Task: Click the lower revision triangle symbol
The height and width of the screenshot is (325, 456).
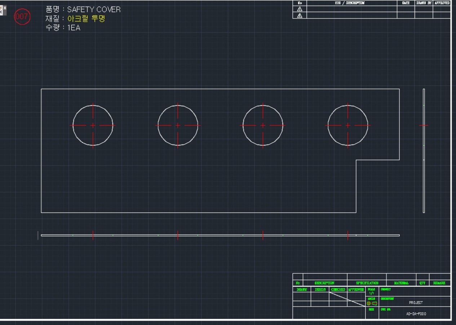Action: pyautogui.click(x=300, y=16)
